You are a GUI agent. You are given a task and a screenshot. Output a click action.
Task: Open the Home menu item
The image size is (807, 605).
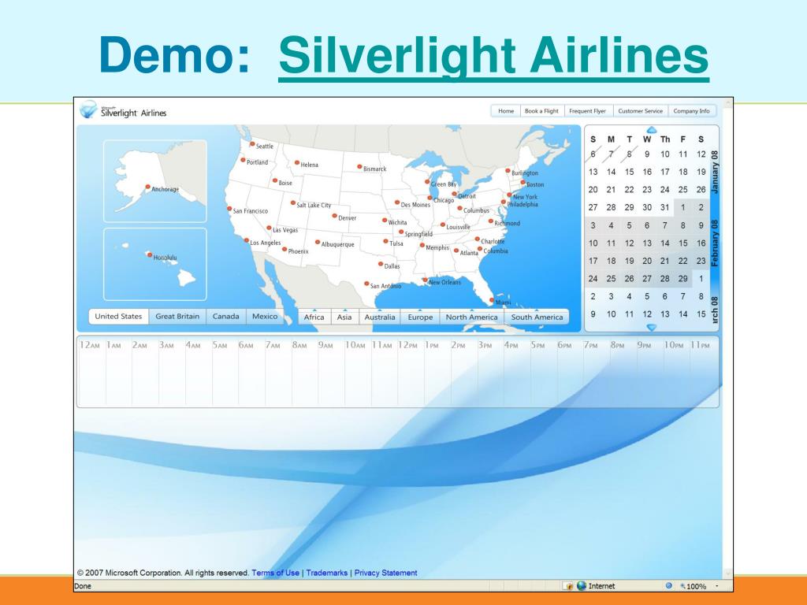[x=506, y=111]
